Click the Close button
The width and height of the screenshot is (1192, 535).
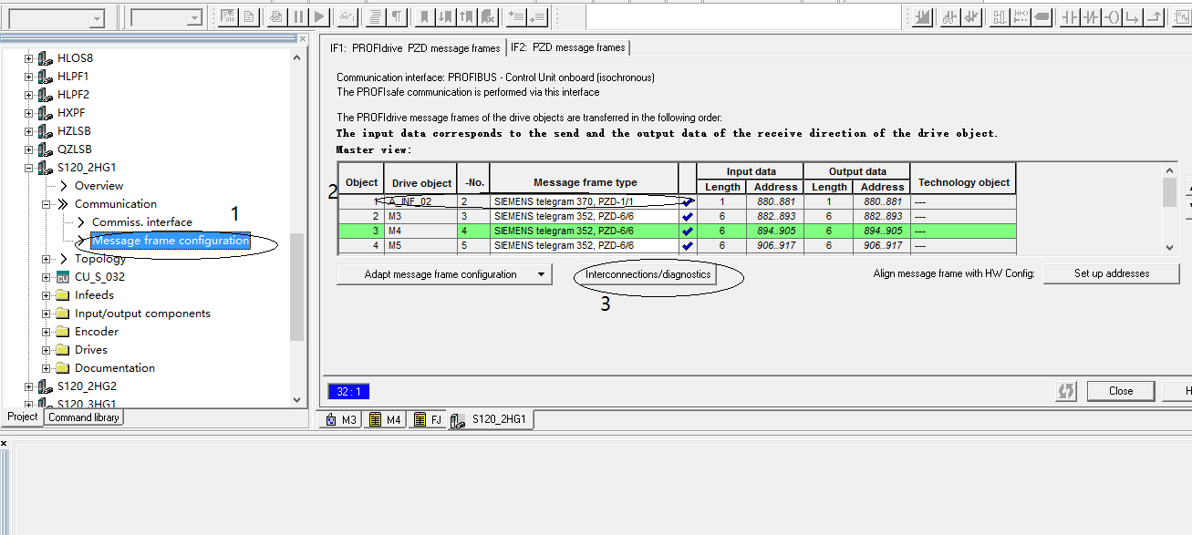tap(1121, 391)
